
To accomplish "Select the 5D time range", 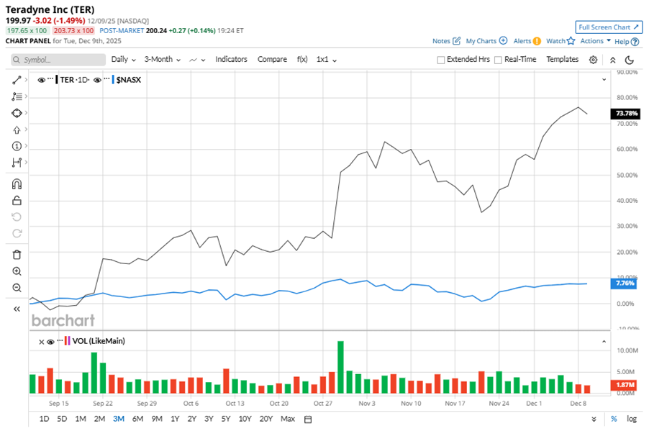I will [62, 419].
